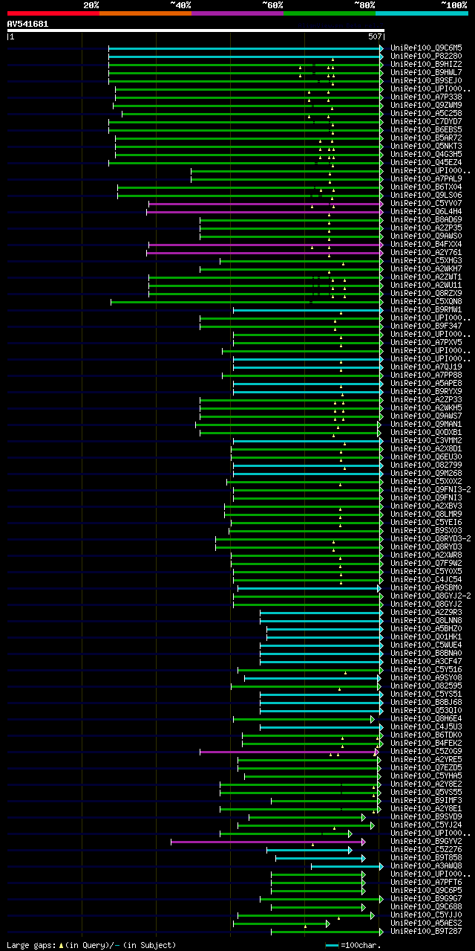Click the red ~20% identity legend segment
This screenshot has width=475, height=951.
click(x=53, y=13)
